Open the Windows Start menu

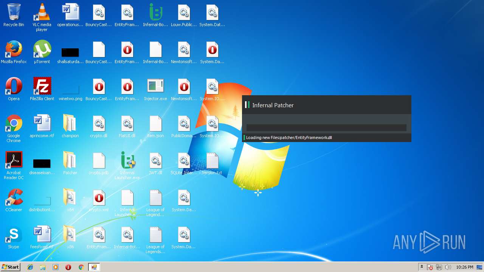coord(11,267)
